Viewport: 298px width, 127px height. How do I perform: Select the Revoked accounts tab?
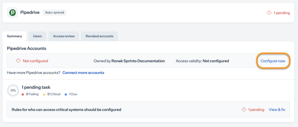point(99,36)
